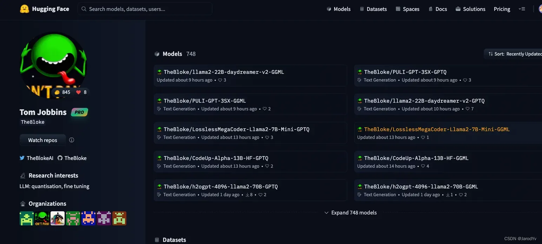Click the user avatar in top navigation
This screenshot has height=244, width=542.
click(x=540, y=9)
